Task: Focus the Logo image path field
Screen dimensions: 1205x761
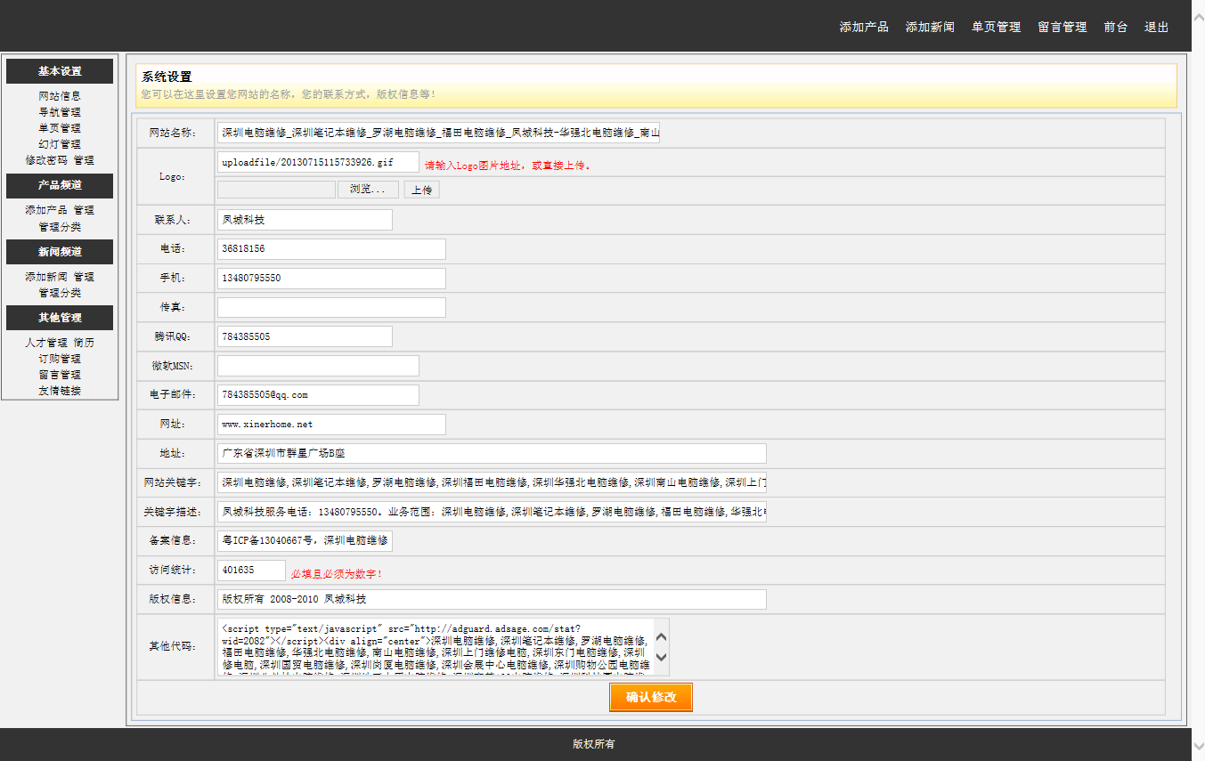Action: (318, 162)
